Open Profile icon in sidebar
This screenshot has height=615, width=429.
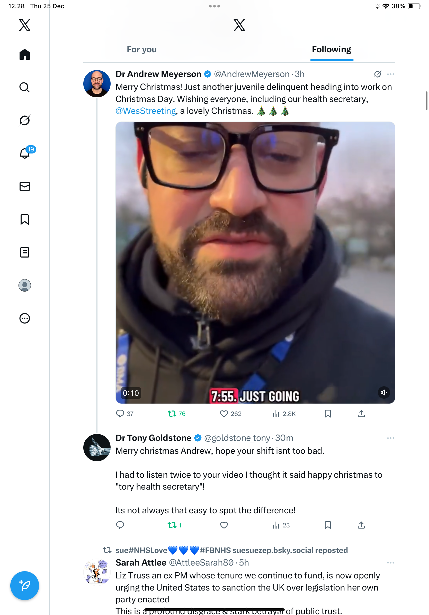click(25, 285)
